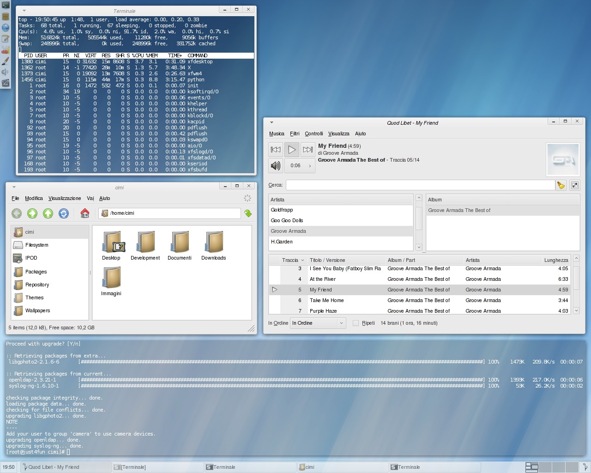
Task: Reload the current folder in file manager
Action: pyautogui.click(x=64, y=213)
